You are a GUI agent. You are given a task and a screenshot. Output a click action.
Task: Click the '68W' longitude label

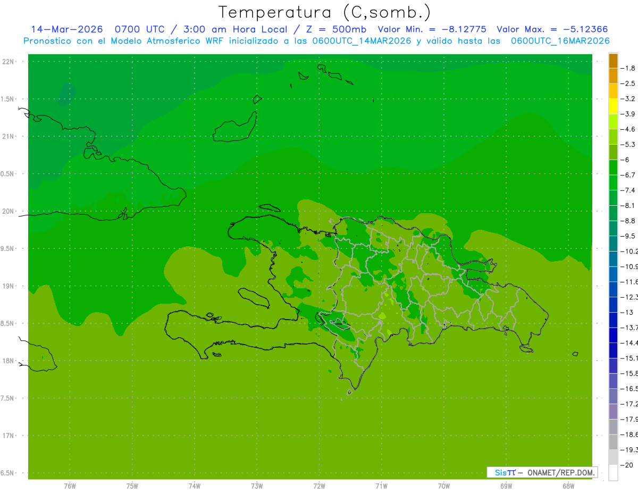click(x=568, y=486)
